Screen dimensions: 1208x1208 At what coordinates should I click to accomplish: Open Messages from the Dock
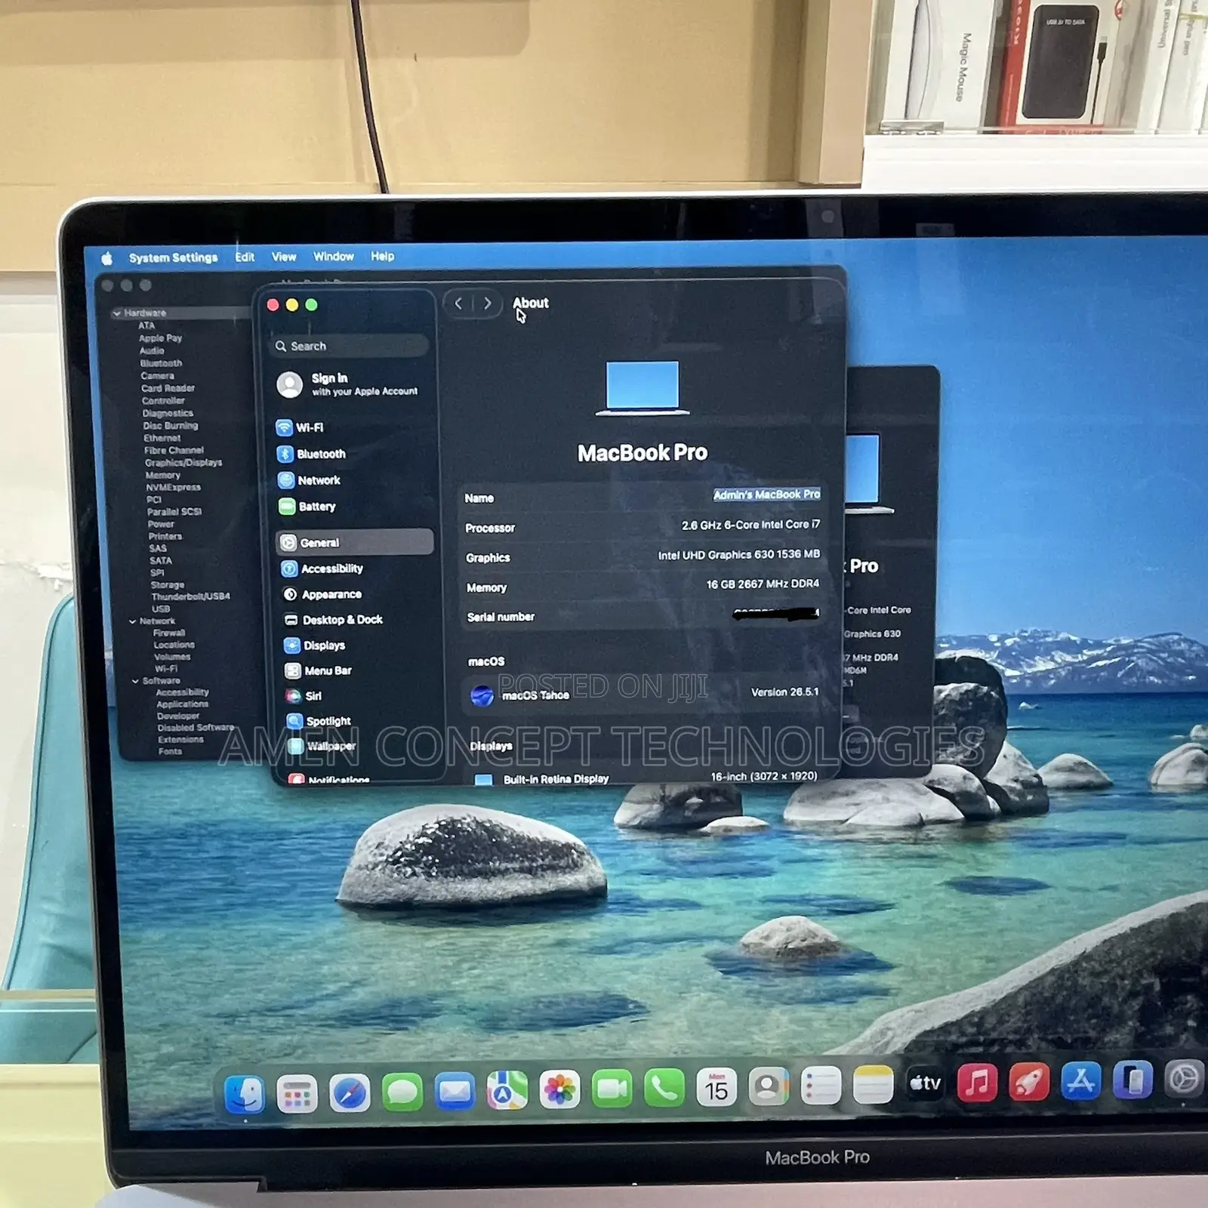402,1092
